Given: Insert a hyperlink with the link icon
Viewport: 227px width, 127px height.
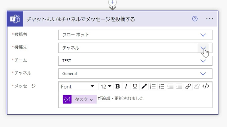Looking at the screenshot, I should 188,86.
